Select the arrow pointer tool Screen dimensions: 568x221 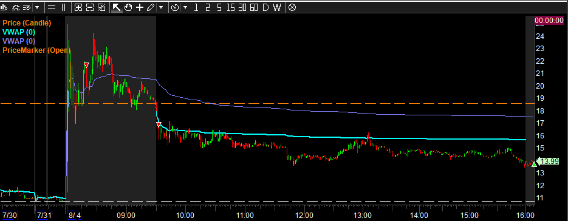pyautogui.click(x=116, y=7)
